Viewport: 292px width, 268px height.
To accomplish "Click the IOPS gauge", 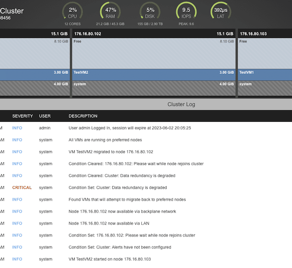I will click(x=186, y=11).
